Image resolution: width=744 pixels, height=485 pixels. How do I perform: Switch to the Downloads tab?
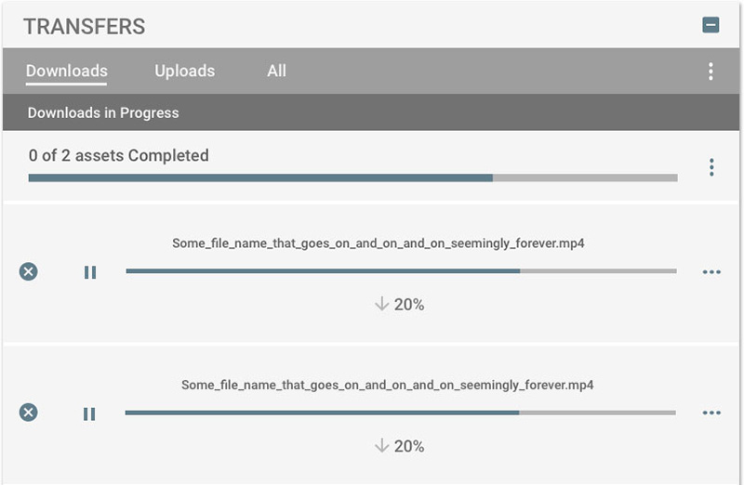tap(66, 71)
